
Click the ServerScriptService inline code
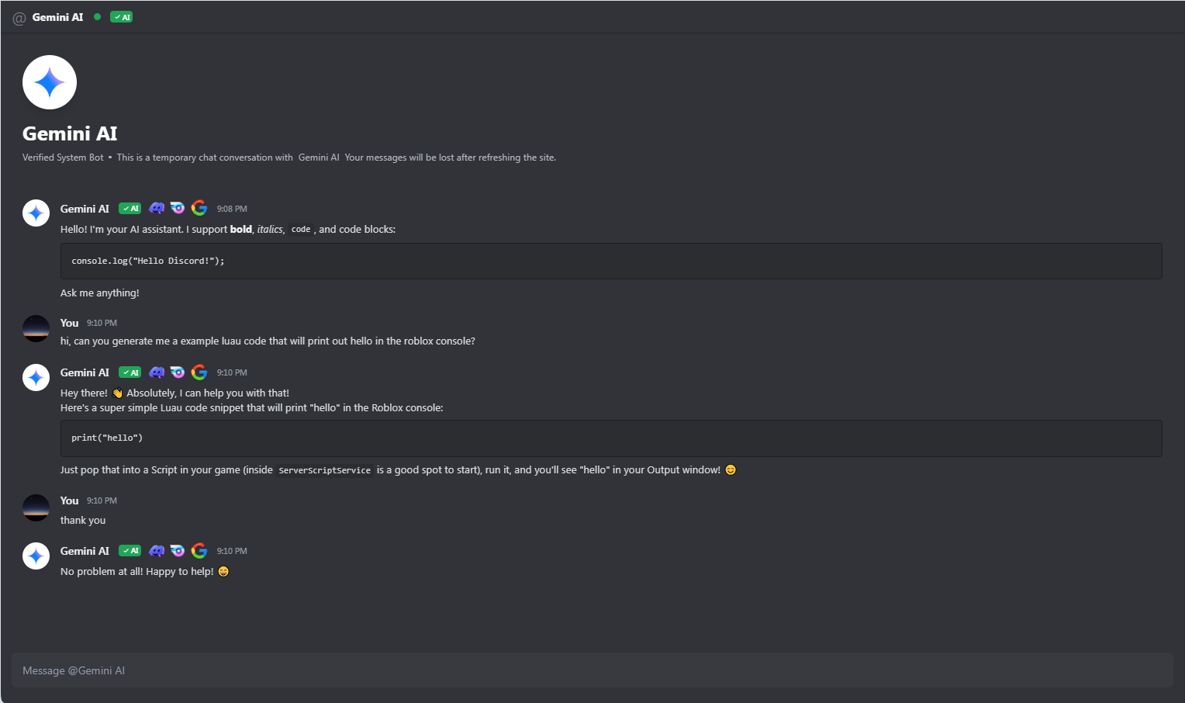coord(324,470)
